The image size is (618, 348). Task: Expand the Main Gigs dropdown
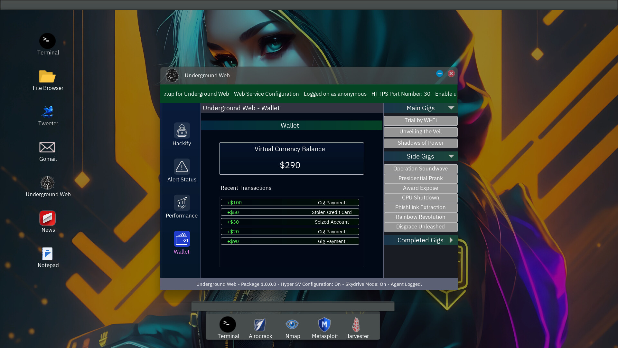point(420,108)
